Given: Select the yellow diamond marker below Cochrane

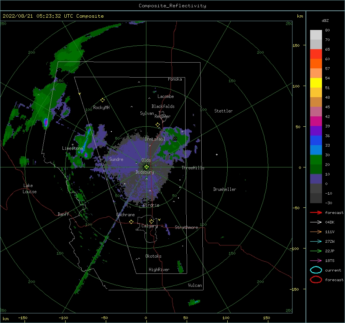Looking at the screenshot, I should coord(131,222).
